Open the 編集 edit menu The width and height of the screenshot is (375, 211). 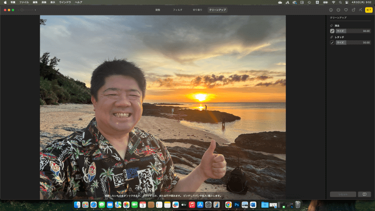tap(35, 2)
